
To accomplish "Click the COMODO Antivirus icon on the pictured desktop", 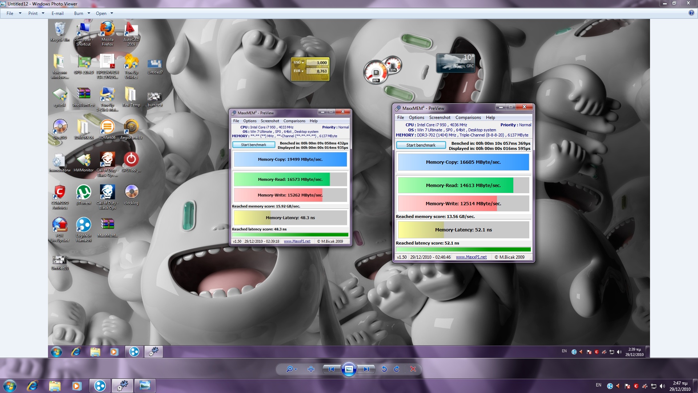I will click(60, 197).
